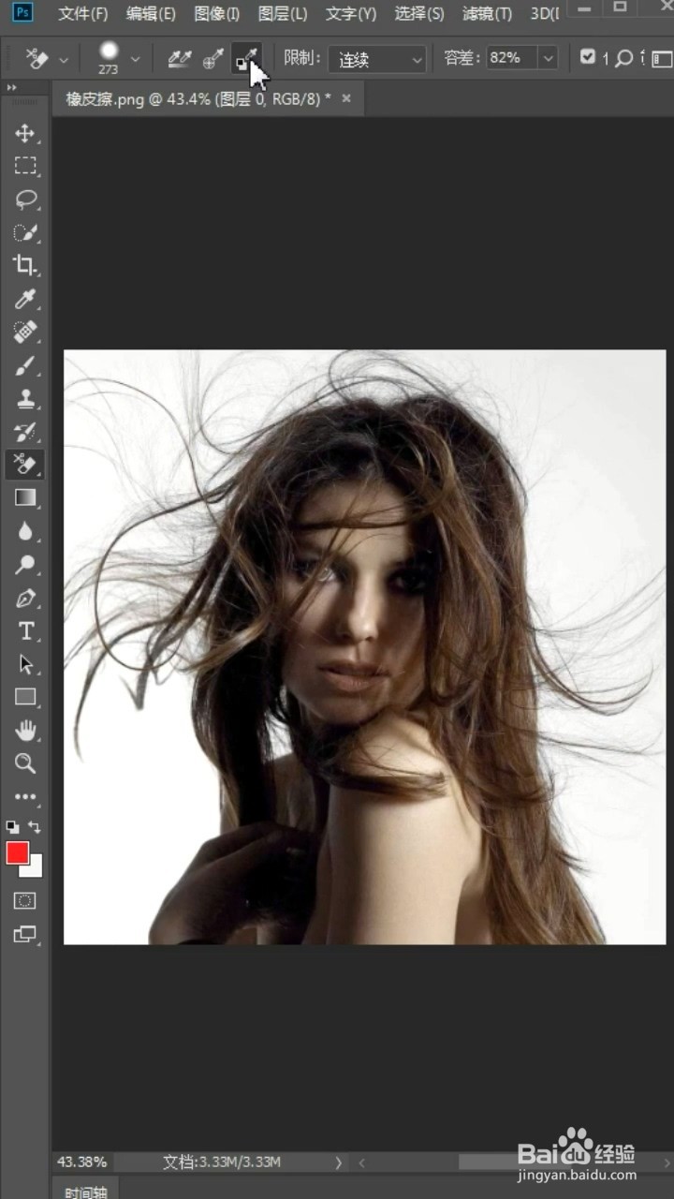Choose Sampling Background Swatch option

tap(246, 59)
